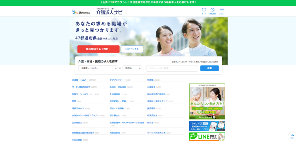Viewport: 296px width, 141px height.
Task: Open the green LINE公式アカウント top banner
Action: (148, 2)
